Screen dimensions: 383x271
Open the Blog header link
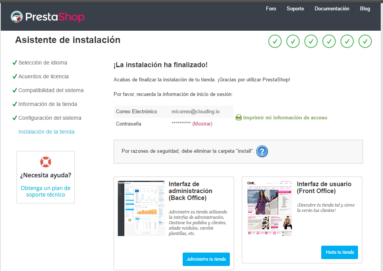[x=365, y=8]
